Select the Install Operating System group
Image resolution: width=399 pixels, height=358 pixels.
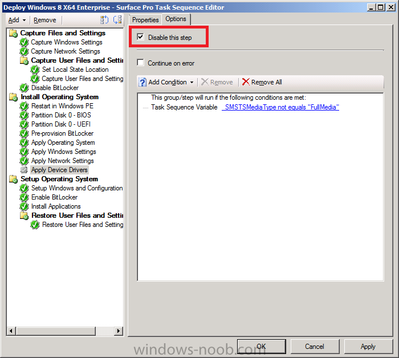pyautogui.click(x=59, y=97)
